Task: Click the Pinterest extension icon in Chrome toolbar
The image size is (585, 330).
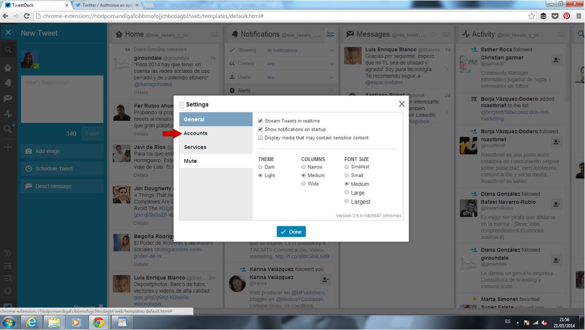Action: [566, 16]
